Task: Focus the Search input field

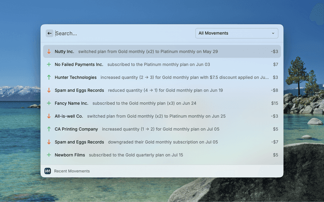Action: point(121,33)
